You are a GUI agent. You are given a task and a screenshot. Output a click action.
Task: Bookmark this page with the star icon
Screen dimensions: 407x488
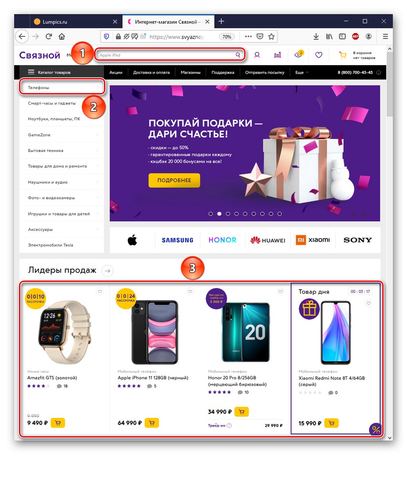[272, 37]
